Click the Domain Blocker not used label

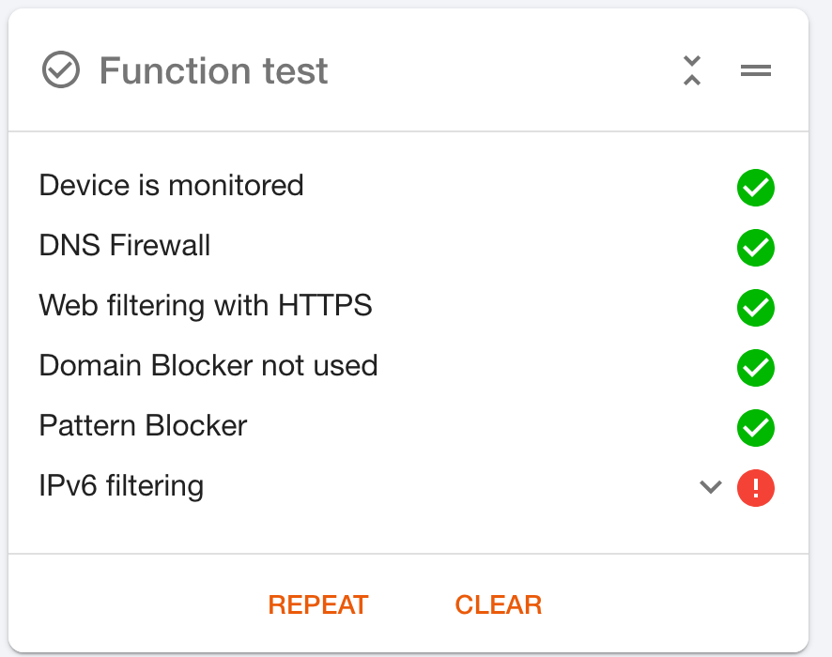point(208,365)
